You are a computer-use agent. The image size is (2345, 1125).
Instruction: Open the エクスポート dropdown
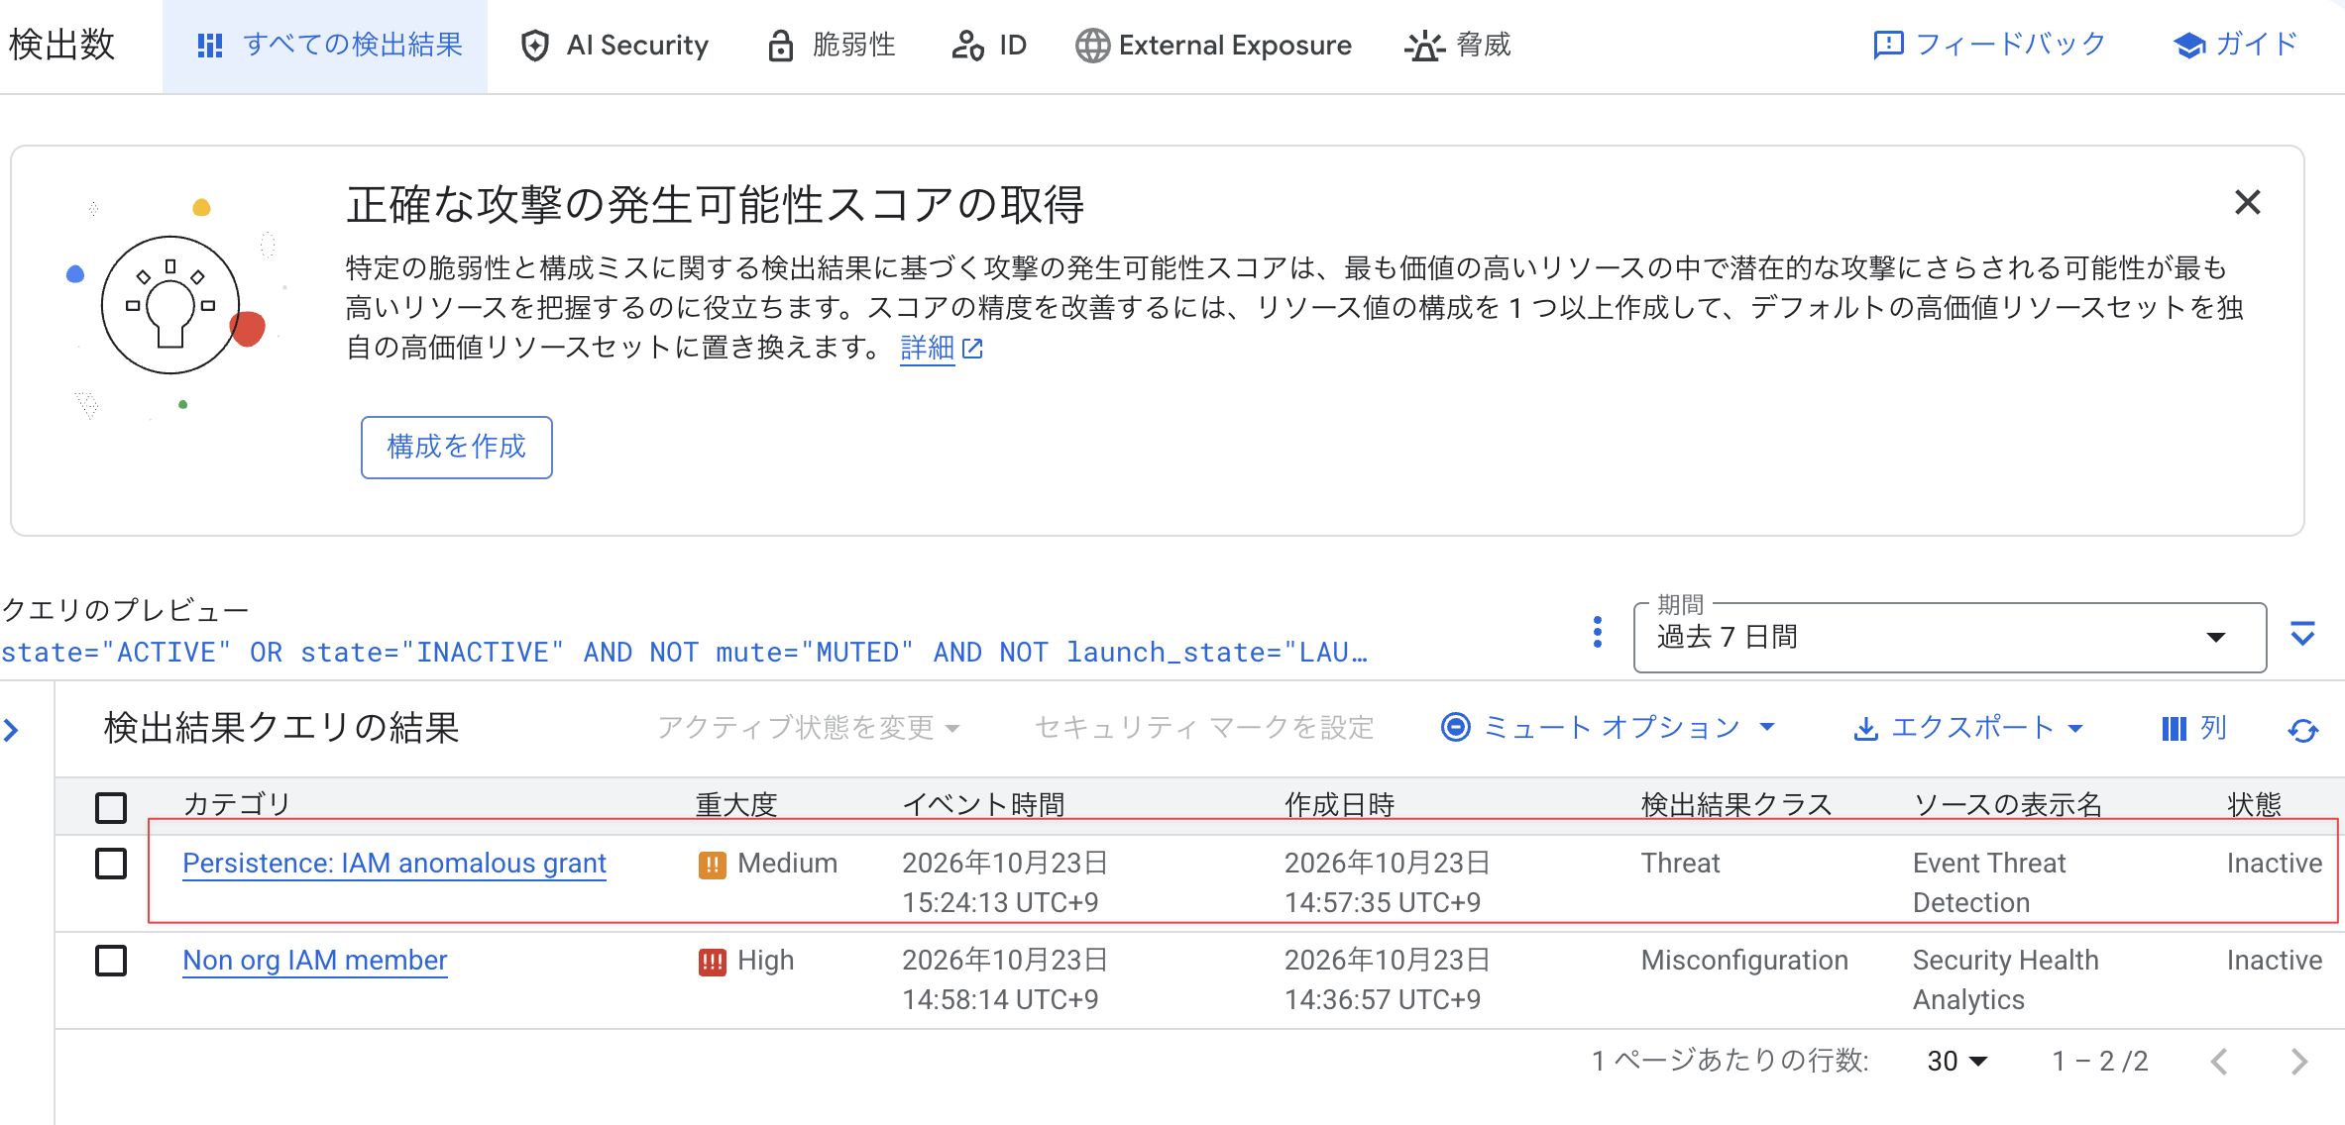pyautogui.click(x=1967, y=728)
